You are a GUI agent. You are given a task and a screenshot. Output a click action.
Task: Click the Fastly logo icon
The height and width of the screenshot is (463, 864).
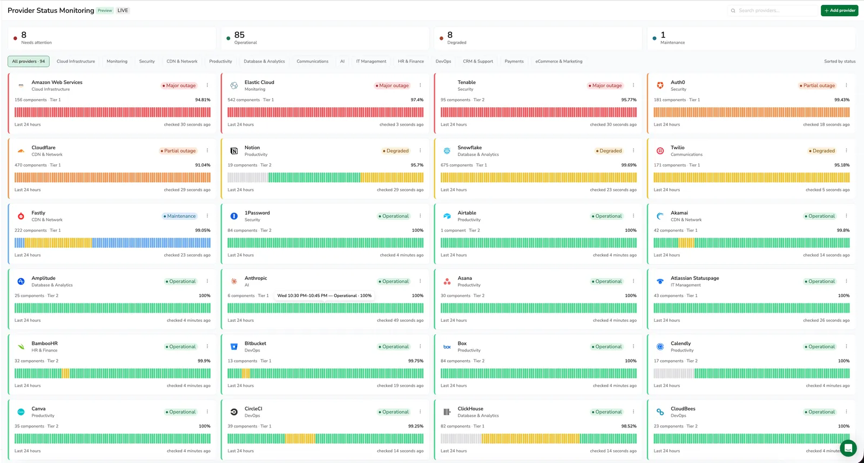pyautogui.click(x=21, y=216)
